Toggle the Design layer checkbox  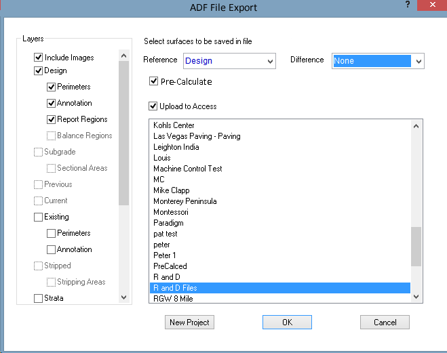tap(39, 70)
